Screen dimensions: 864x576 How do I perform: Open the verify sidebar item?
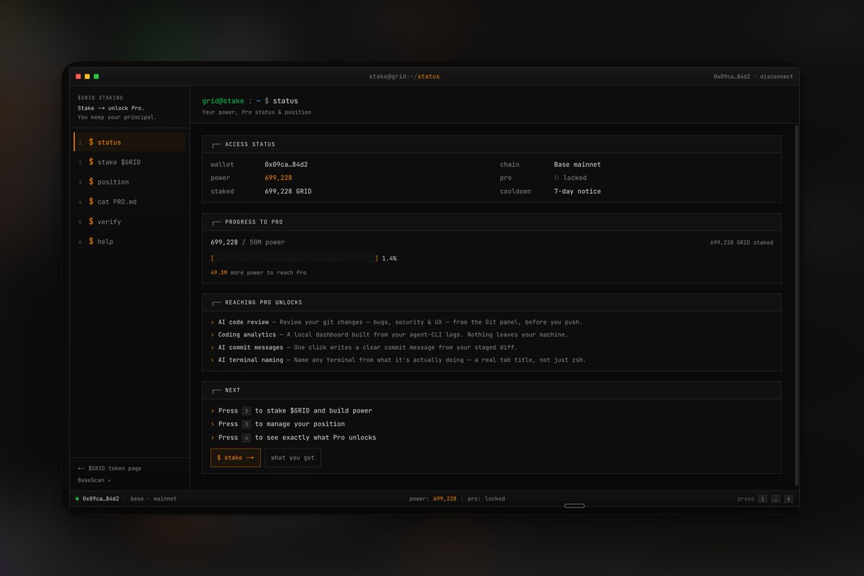point(130,222)
